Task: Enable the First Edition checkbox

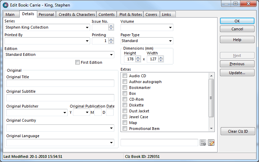Action: coord(77,62)
